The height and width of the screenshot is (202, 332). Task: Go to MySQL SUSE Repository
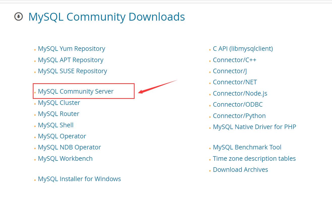click(x=73, y=71)
